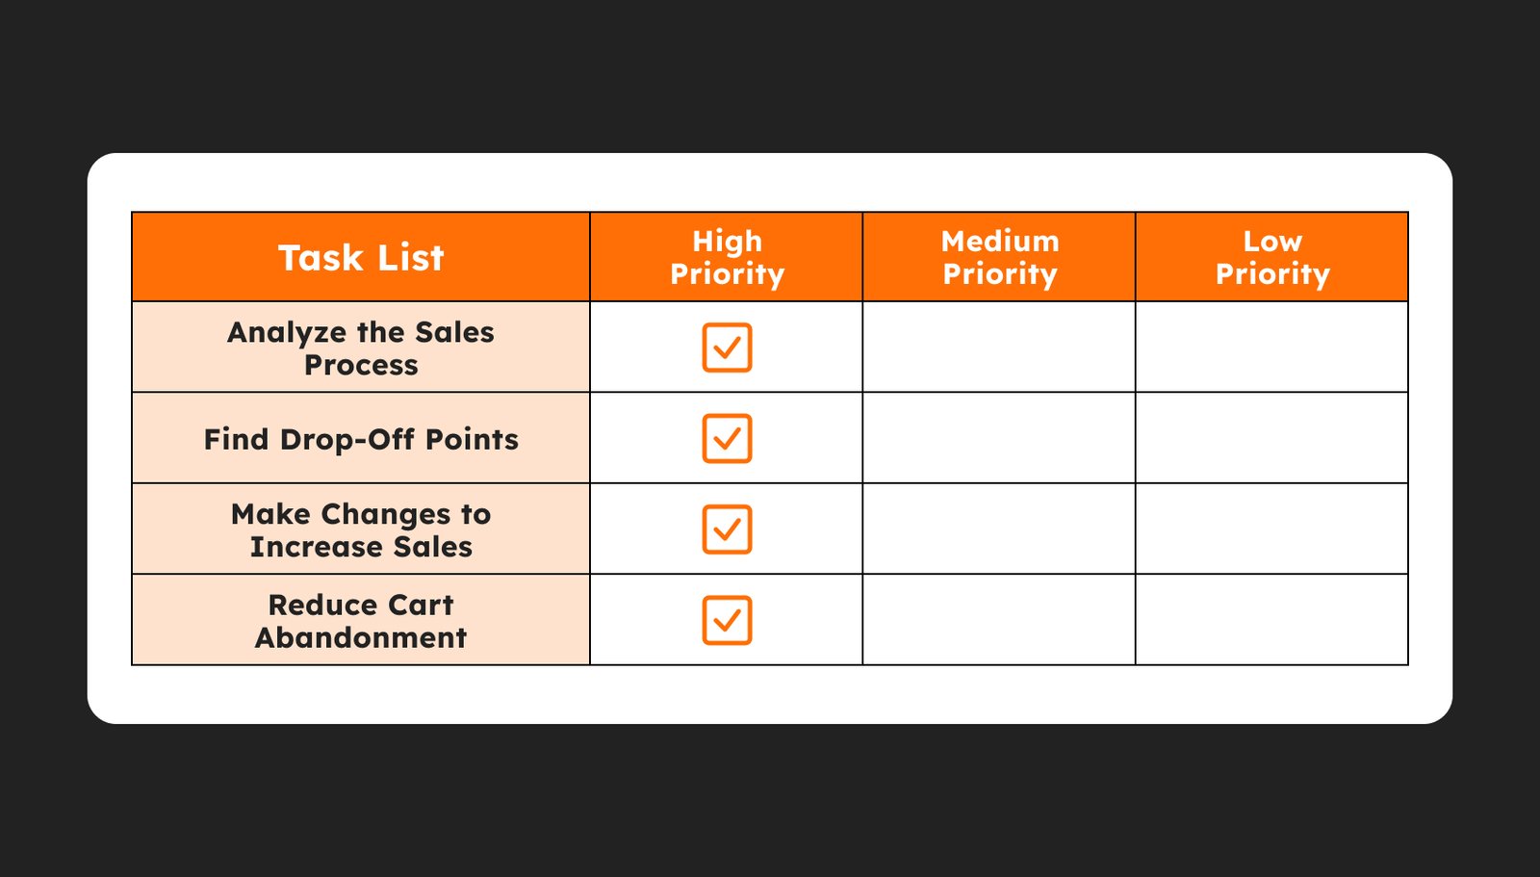
Task: Select the Find Drop-Off Points task
Action: pos(361,438)
